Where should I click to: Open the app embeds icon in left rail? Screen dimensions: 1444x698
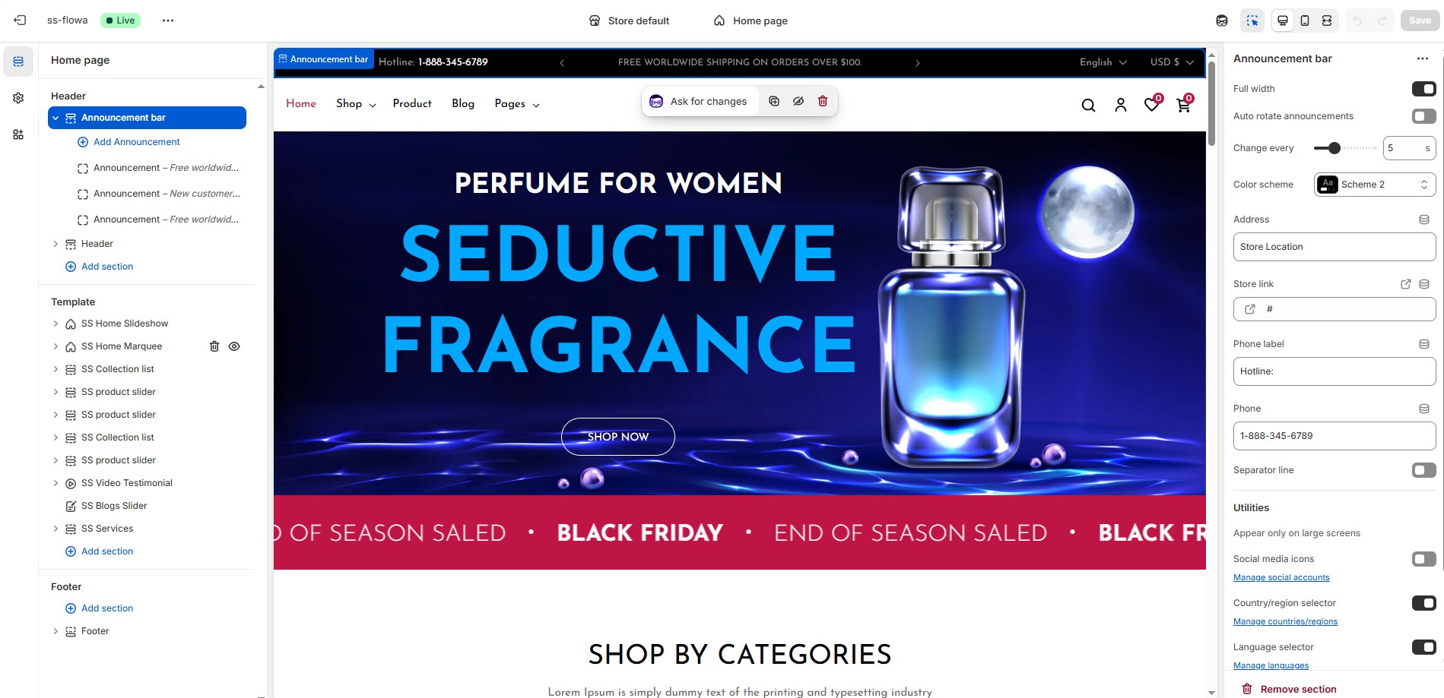click(x=18, y=134)
